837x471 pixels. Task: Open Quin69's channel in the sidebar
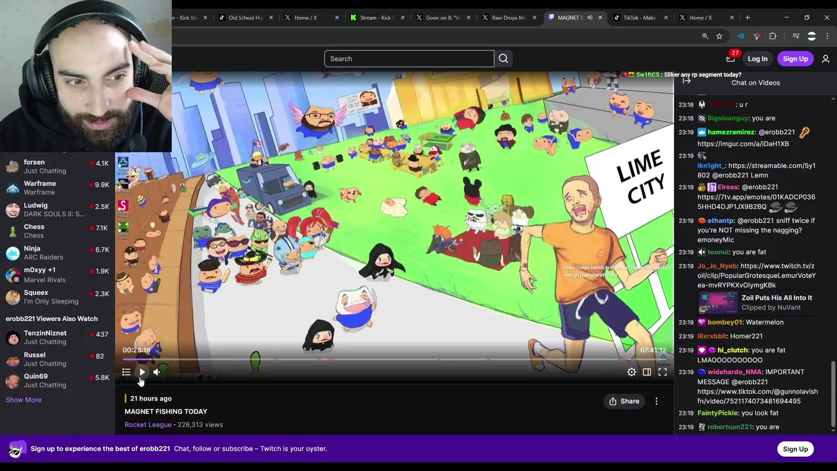click(x=58, y=381)
